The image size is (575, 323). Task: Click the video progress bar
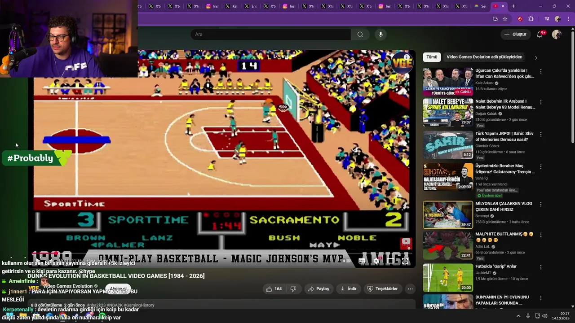[221, 253]
